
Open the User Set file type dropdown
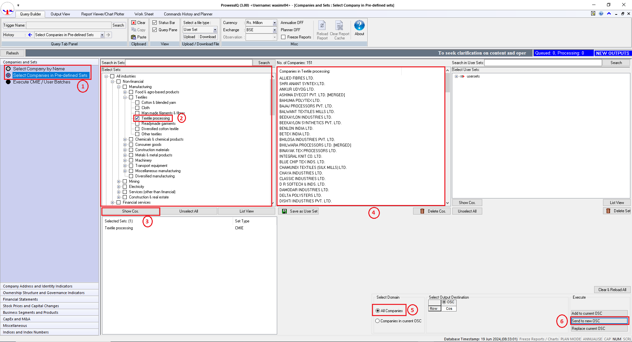click(x=215, y=30)
